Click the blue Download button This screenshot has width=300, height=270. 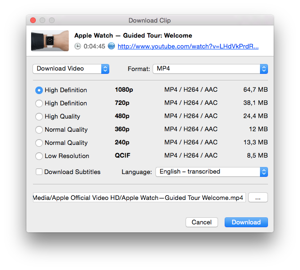(246, 222)
